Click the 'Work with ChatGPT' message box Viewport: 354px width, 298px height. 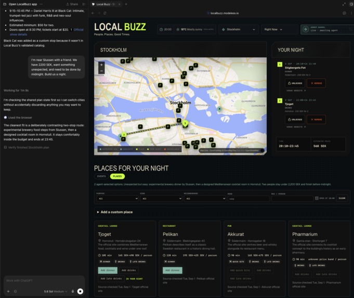point(44,281)
